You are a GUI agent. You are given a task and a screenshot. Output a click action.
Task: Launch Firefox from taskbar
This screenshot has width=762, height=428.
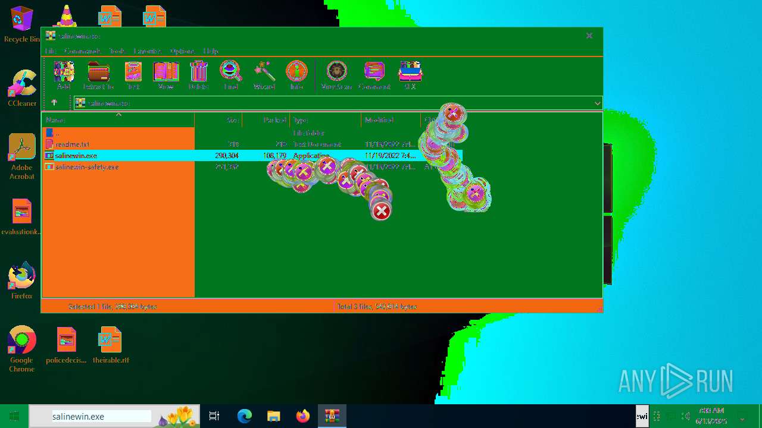303,416
